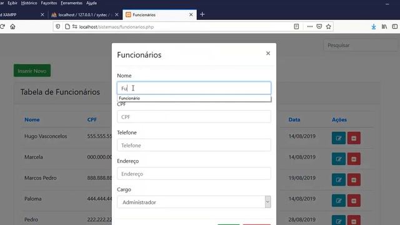
Task: Open the Favoritos menu
Action: point(49,3)
